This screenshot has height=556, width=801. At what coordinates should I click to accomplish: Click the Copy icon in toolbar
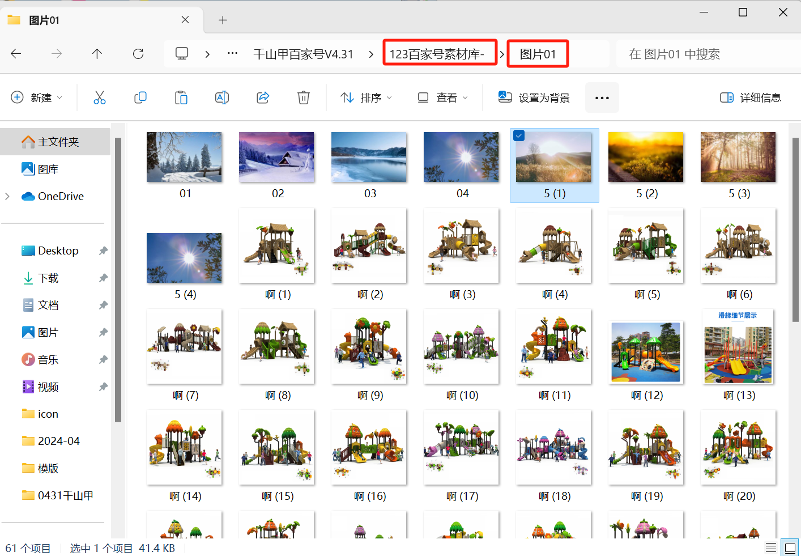click(x=140, y=97)
